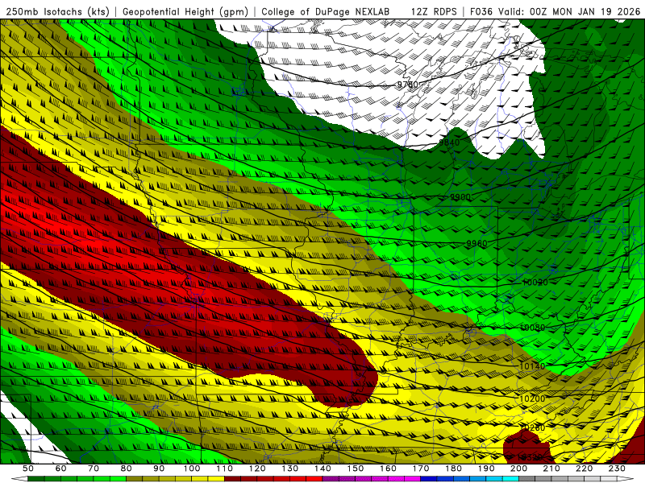Click the 60 knot legend value

61,469
